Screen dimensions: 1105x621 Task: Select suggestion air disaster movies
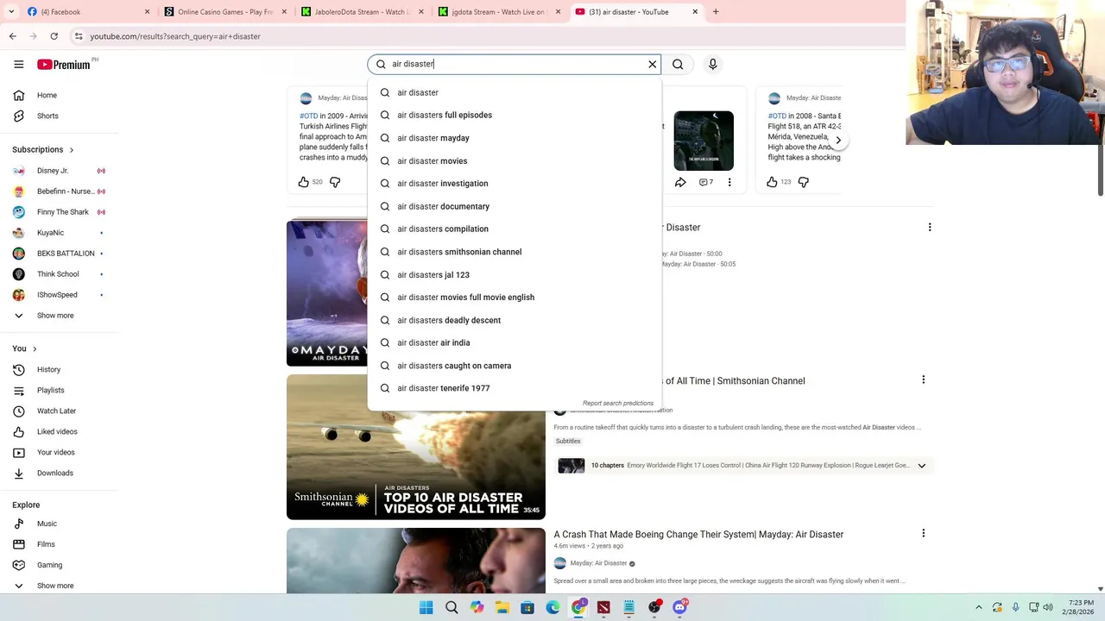(515, 160)
